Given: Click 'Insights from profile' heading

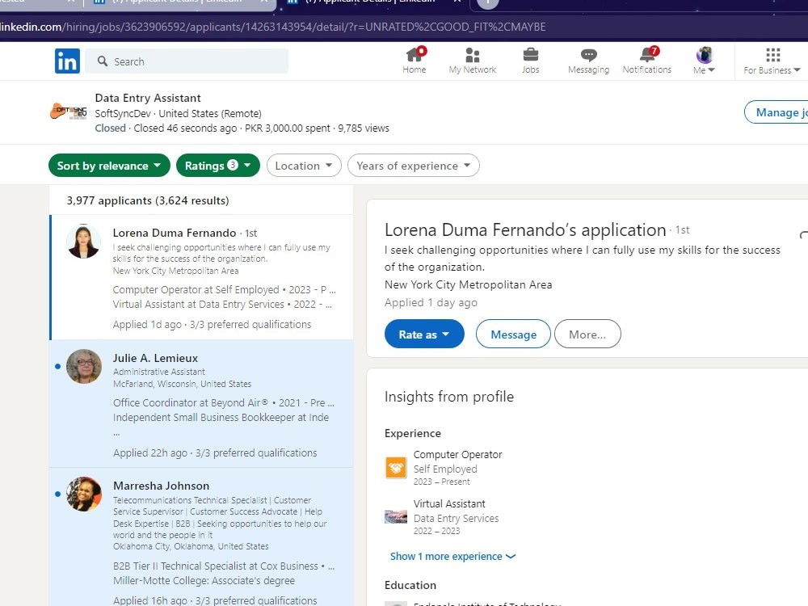Looking at the screenshot, I should pyautogui.click(x=448, y=396).
